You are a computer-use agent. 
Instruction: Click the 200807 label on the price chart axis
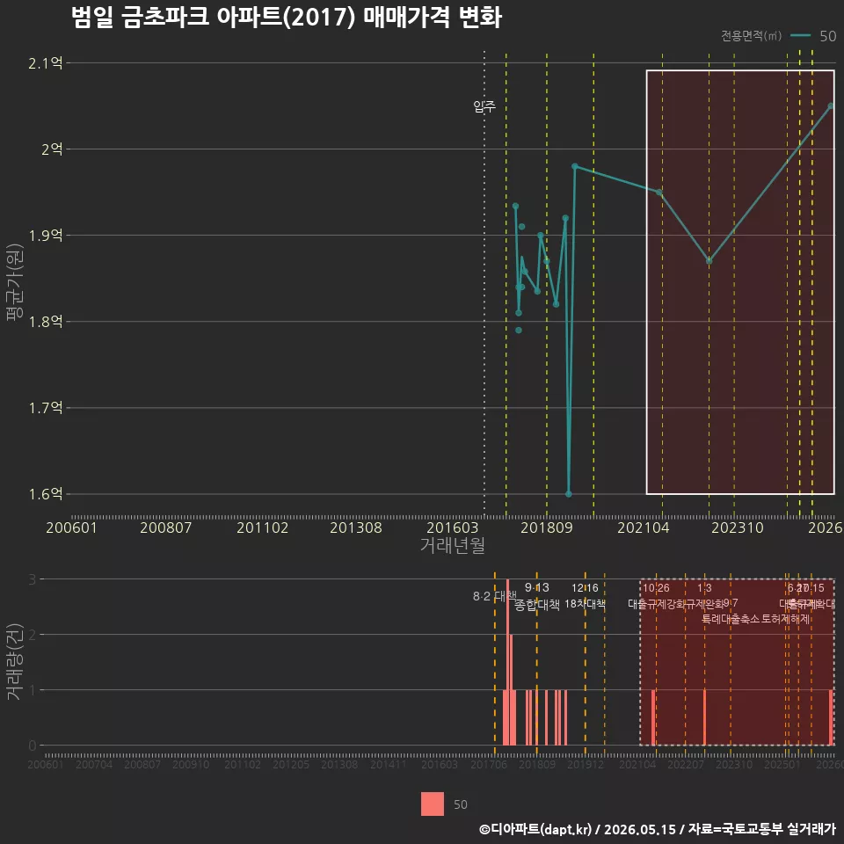point(166,527)
